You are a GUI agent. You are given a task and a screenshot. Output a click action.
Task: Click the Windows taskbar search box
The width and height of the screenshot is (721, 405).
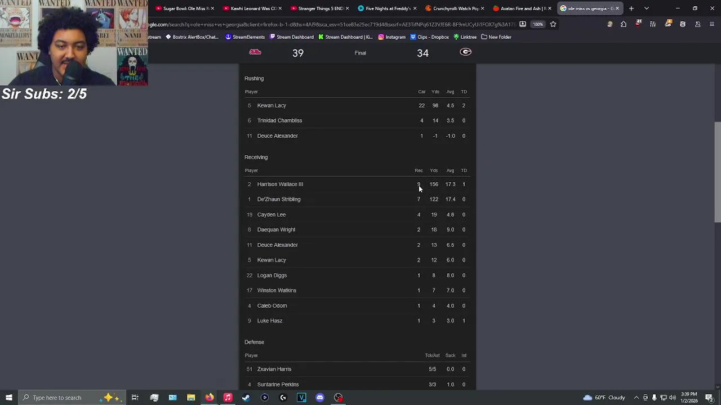tap(72, 398)
